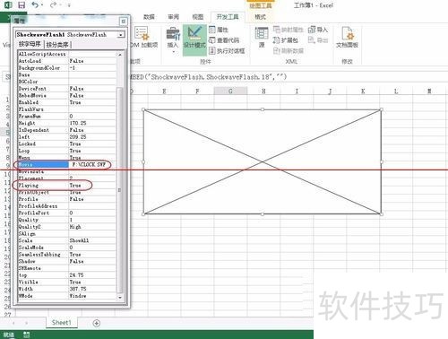Select the Sheet1 worksheet tab

pyautogui.click(x=62, y=322)
